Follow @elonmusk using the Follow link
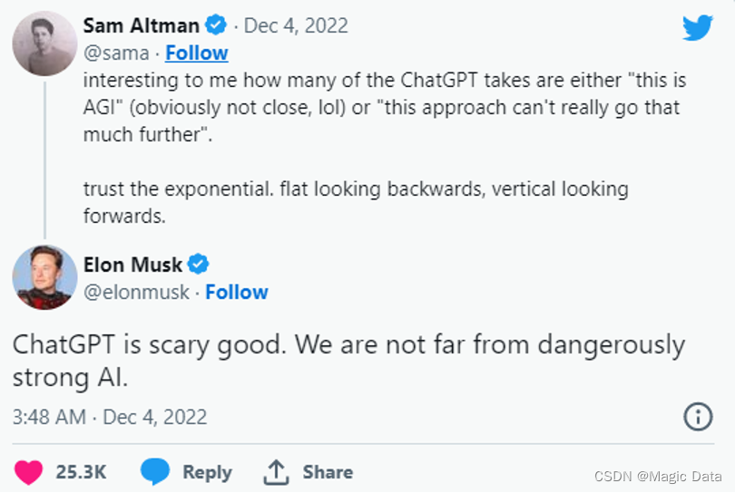Image resolution: width=735 pixels, height=493 pixels. (237, 292)
